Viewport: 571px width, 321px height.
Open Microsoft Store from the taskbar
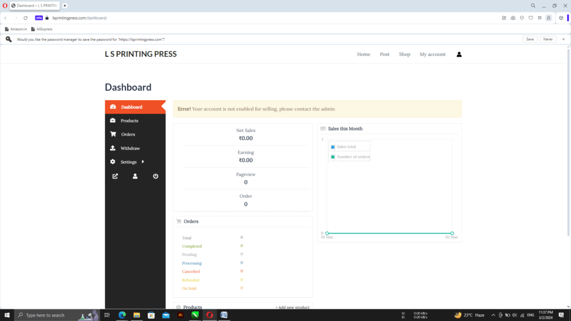(151, 315)
